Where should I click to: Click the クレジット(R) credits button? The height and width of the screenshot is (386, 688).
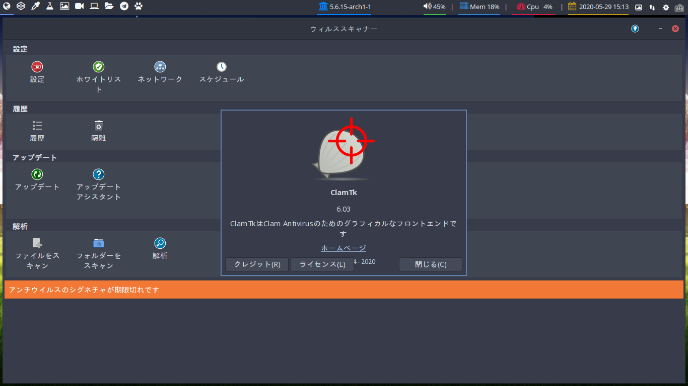[257, 264]
